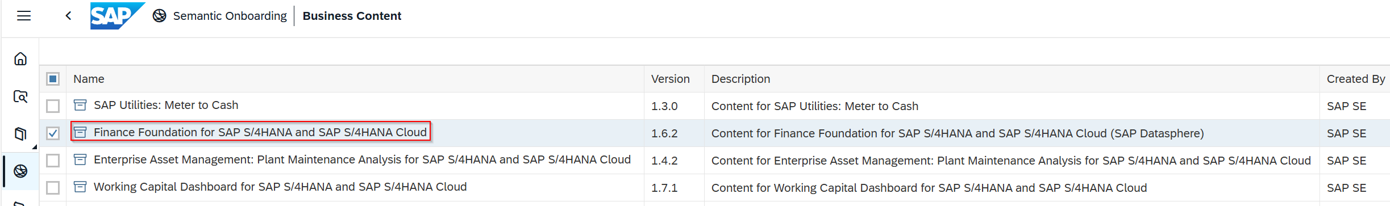The width and height of the screenshot is (1390, 206).
Task: Open Finance Foundation for SAP S/4HANA package
Action: click(x=260, y=132)
